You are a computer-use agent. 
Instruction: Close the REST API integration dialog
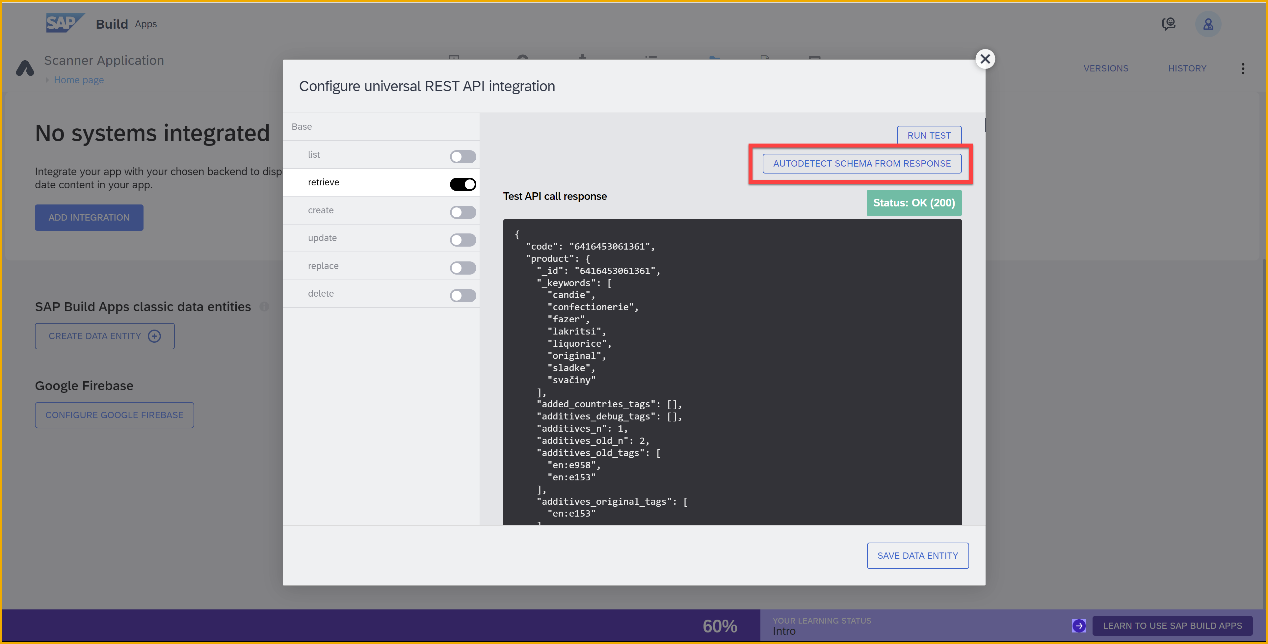coord(985,59)
